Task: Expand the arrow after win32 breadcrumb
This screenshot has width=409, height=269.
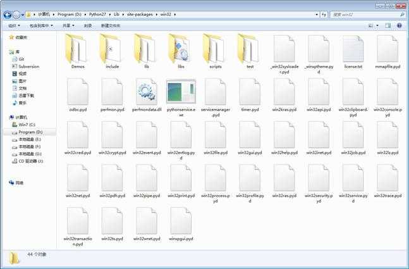Action: (x=174, y=15)
